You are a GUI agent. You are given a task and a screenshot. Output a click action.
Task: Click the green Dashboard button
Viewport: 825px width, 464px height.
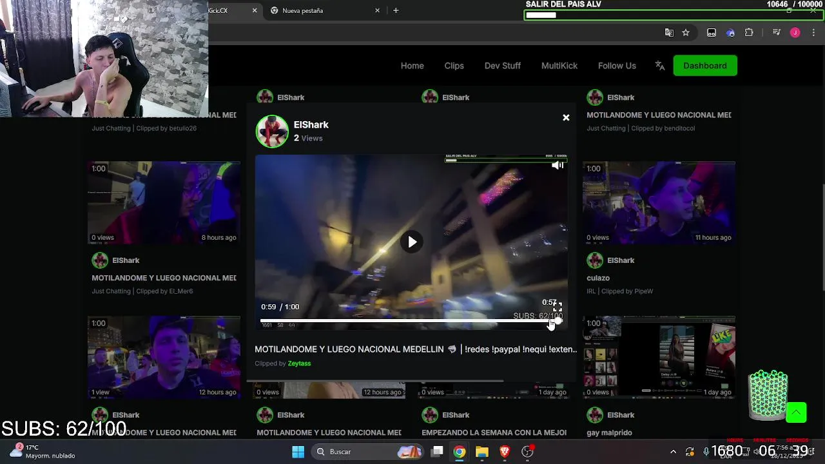[x=705, y=66]
